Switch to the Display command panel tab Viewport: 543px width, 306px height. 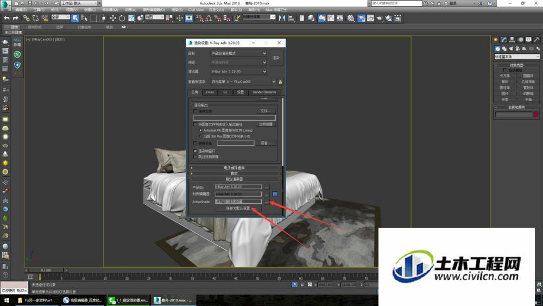pyautogui.click(x=528, y=40)
